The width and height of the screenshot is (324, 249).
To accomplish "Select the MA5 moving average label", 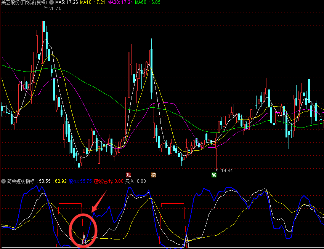I will tap(66, 2).
